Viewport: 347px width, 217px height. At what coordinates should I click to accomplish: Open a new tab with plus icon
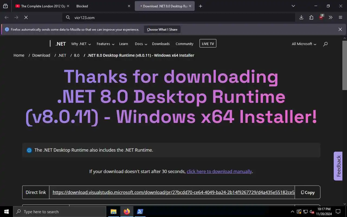pyautogui.click(x=201, y=6)
